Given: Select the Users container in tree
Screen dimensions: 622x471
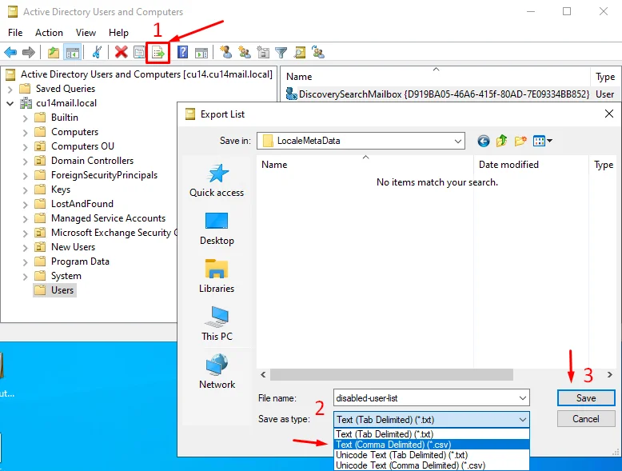Looking at the screenshot, I should click(54, 290).
